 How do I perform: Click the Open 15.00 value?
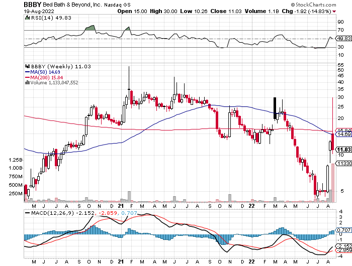[132, 11]
